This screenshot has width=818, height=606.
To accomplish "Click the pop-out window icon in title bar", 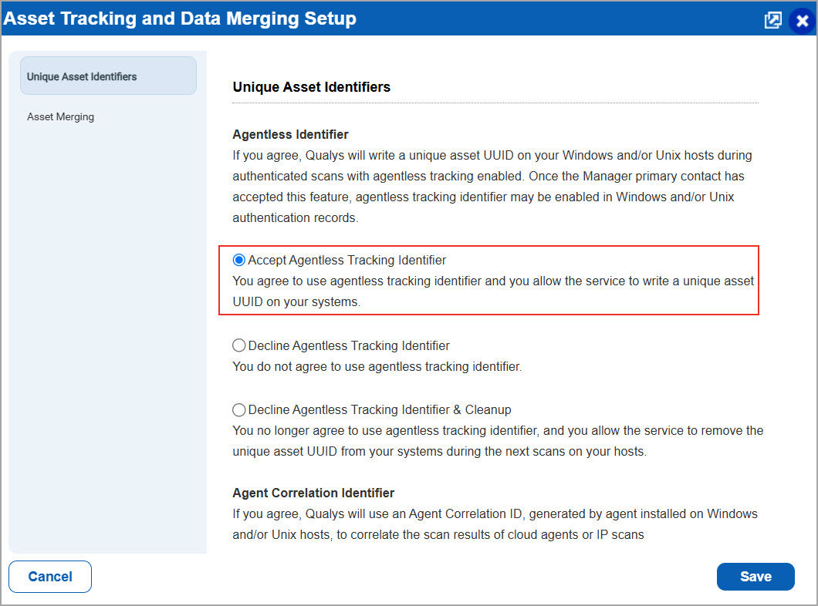I will [772, 20].
